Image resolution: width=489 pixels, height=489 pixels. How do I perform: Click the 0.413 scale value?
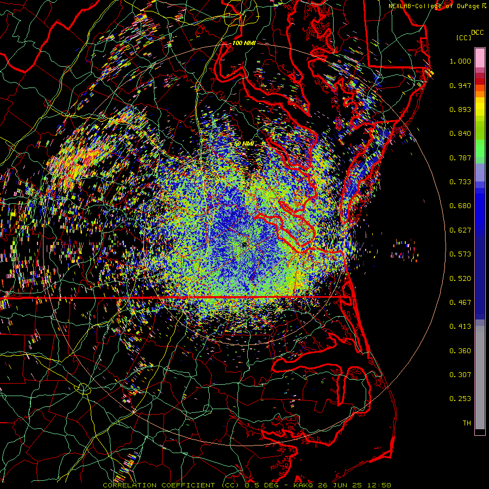(460, 327)
